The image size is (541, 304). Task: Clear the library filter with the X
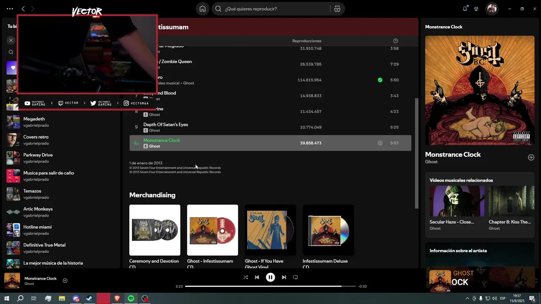point(11,40)
